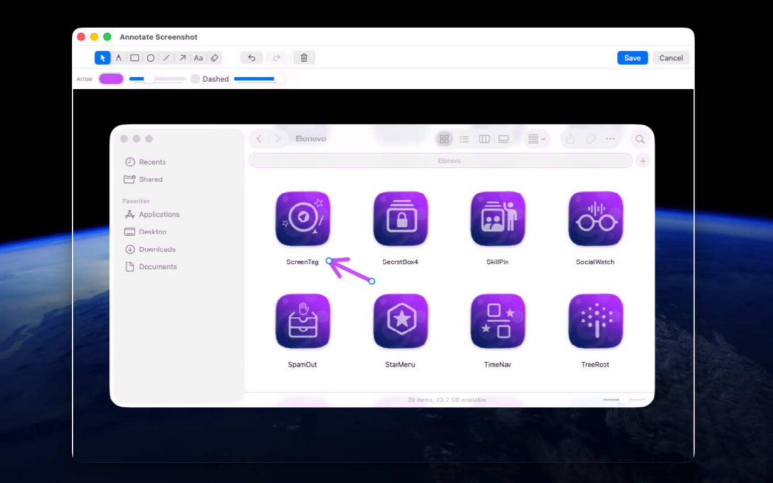Select the arrow annotation tool
This screenshot has width=773, height=483.
pyautogui.click(x=182, y=58)
